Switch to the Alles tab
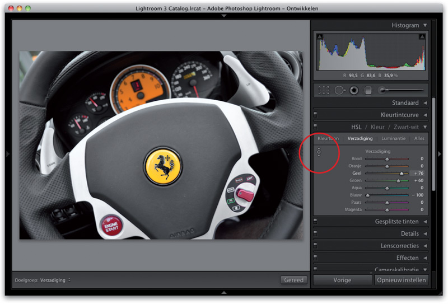 (419, 138)
